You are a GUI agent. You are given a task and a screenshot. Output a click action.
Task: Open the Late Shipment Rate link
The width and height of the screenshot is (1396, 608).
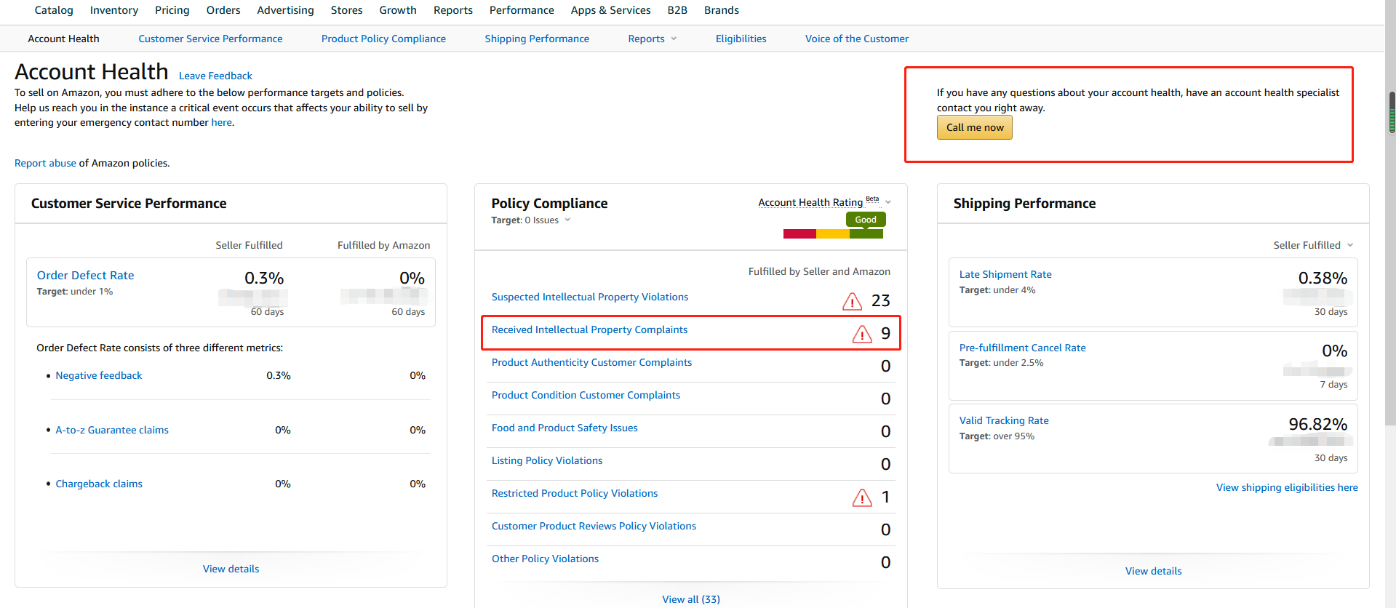[1005, 275]
